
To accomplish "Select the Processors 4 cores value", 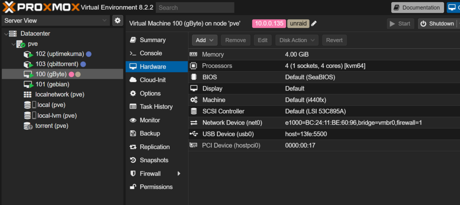I will tap(325, 66).
